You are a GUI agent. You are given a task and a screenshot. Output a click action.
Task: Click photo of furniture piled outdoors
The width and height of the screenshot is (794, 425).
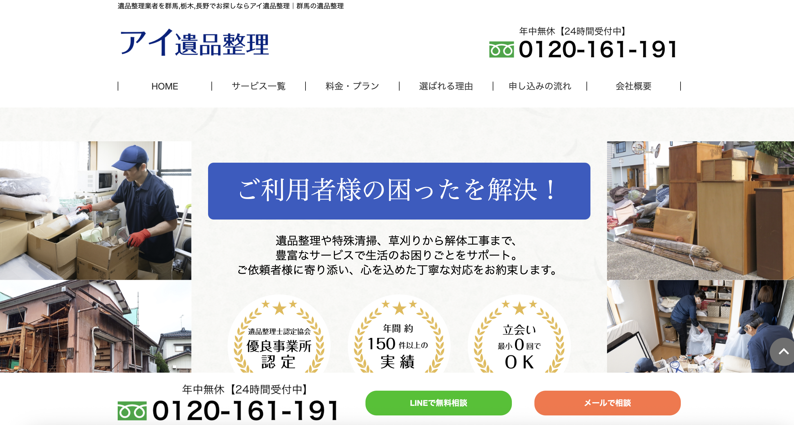[700, 211]
